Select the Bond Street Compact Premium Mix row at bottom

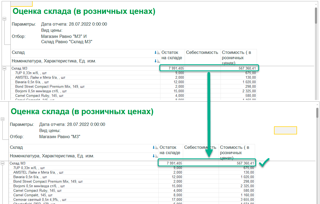click(132, 181)
